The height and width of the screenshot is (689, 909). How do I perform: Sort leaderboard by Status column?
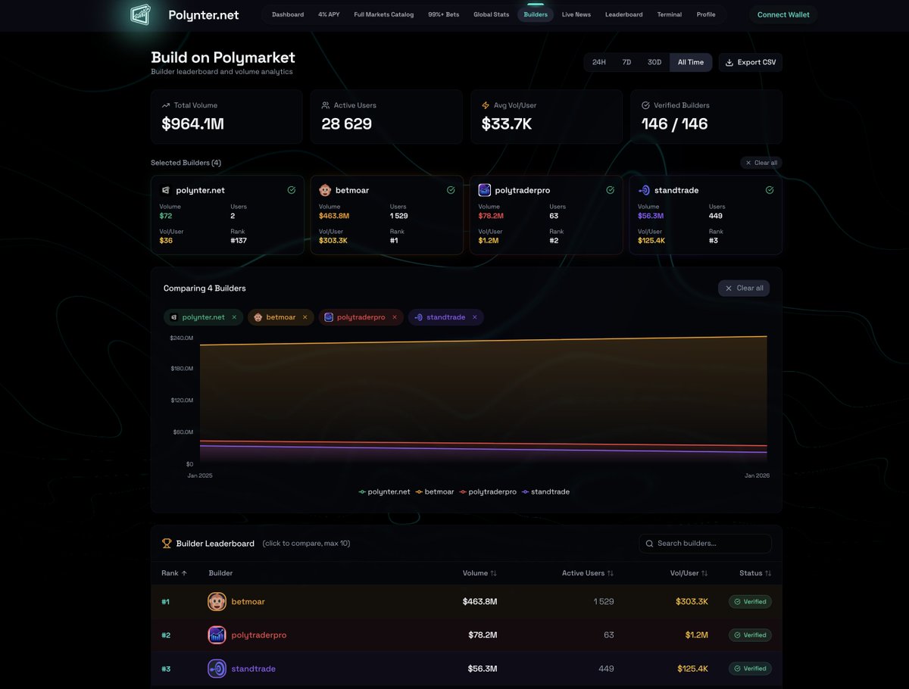(755, 573)
